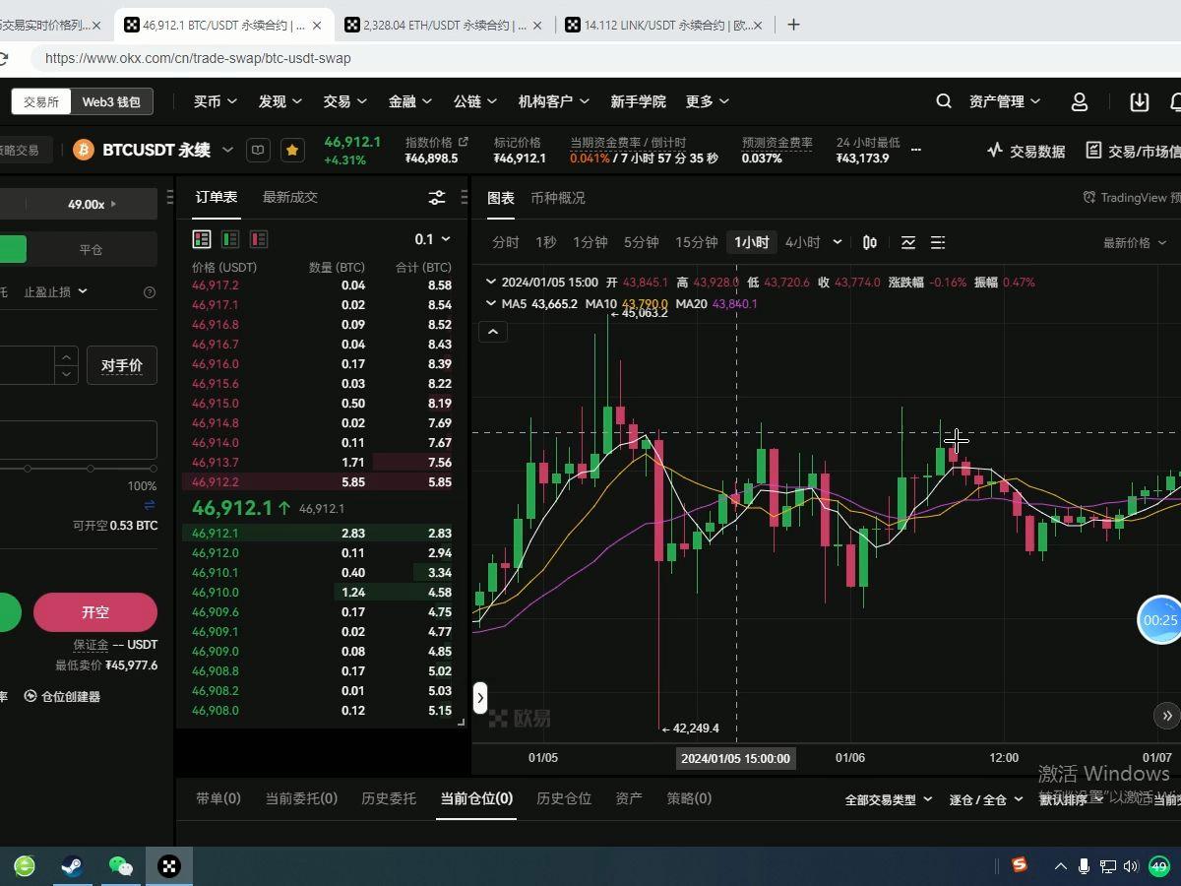Switch to Web3 钱包 mode
This screenshot has height=886, width=1181.
pyautogui.click(x=111, y=101)
